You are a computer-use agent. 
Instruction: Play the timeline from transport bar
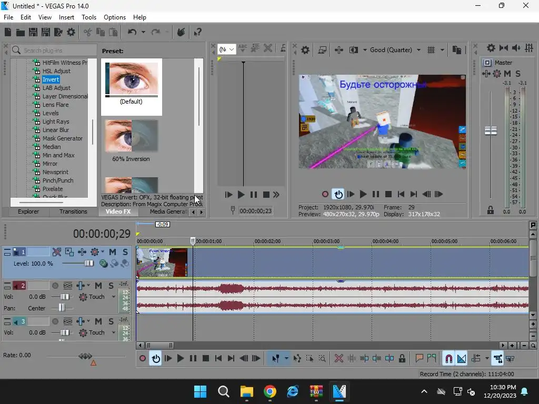tap(181, 359)
